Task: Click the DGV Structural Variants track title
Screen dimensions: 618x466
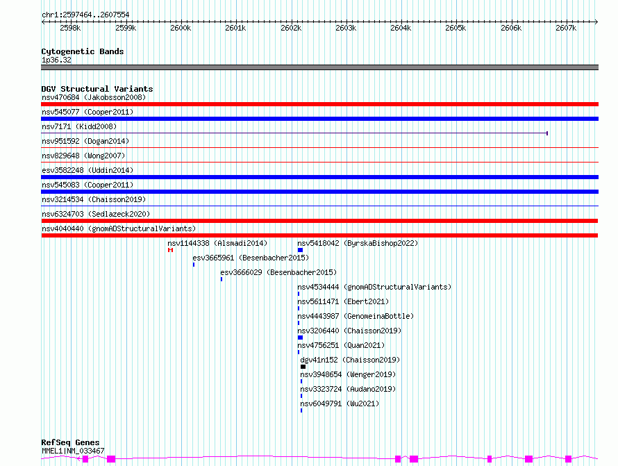Action: tap(97, 89)
